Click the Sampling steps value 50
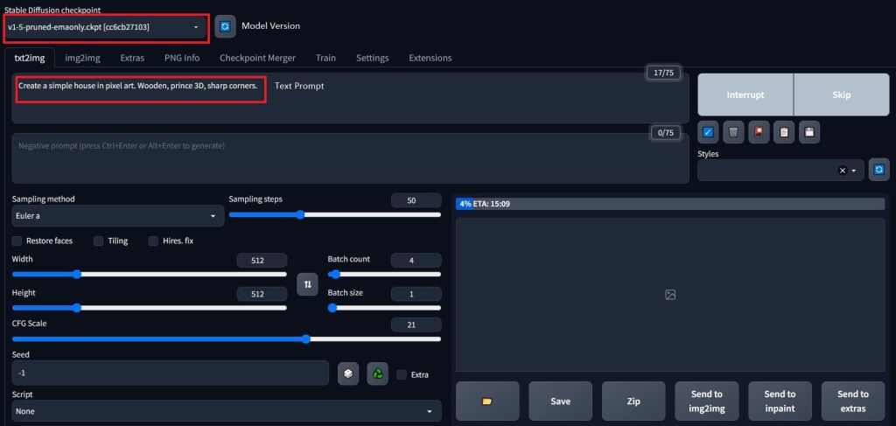Screen dimensions: 896x426 (416, 200)
